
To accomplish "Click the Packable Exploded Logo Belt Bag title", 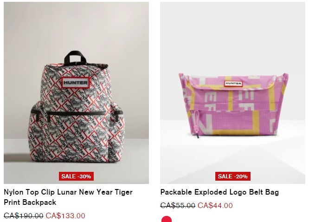I will [219, 192].
